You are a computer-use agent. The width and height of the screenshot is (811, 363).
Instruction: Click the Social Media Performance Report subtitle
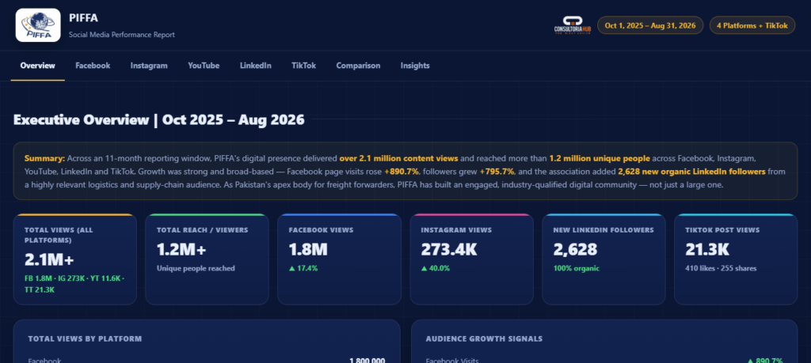click(x=122, y=35)
